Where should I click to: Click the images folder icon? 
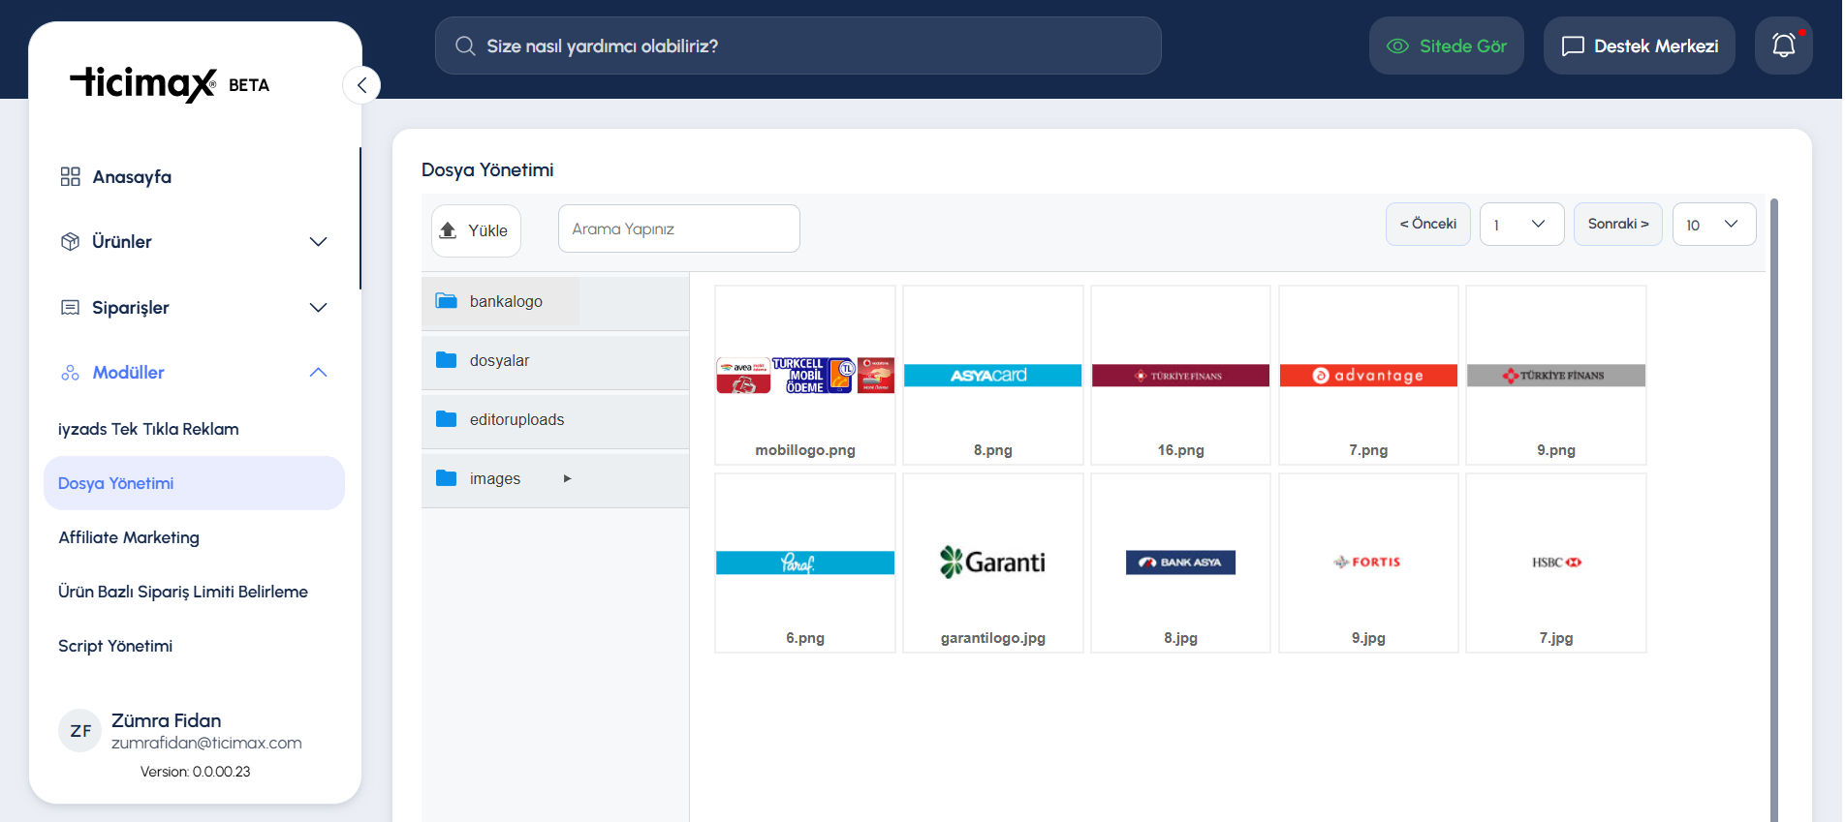446,478
